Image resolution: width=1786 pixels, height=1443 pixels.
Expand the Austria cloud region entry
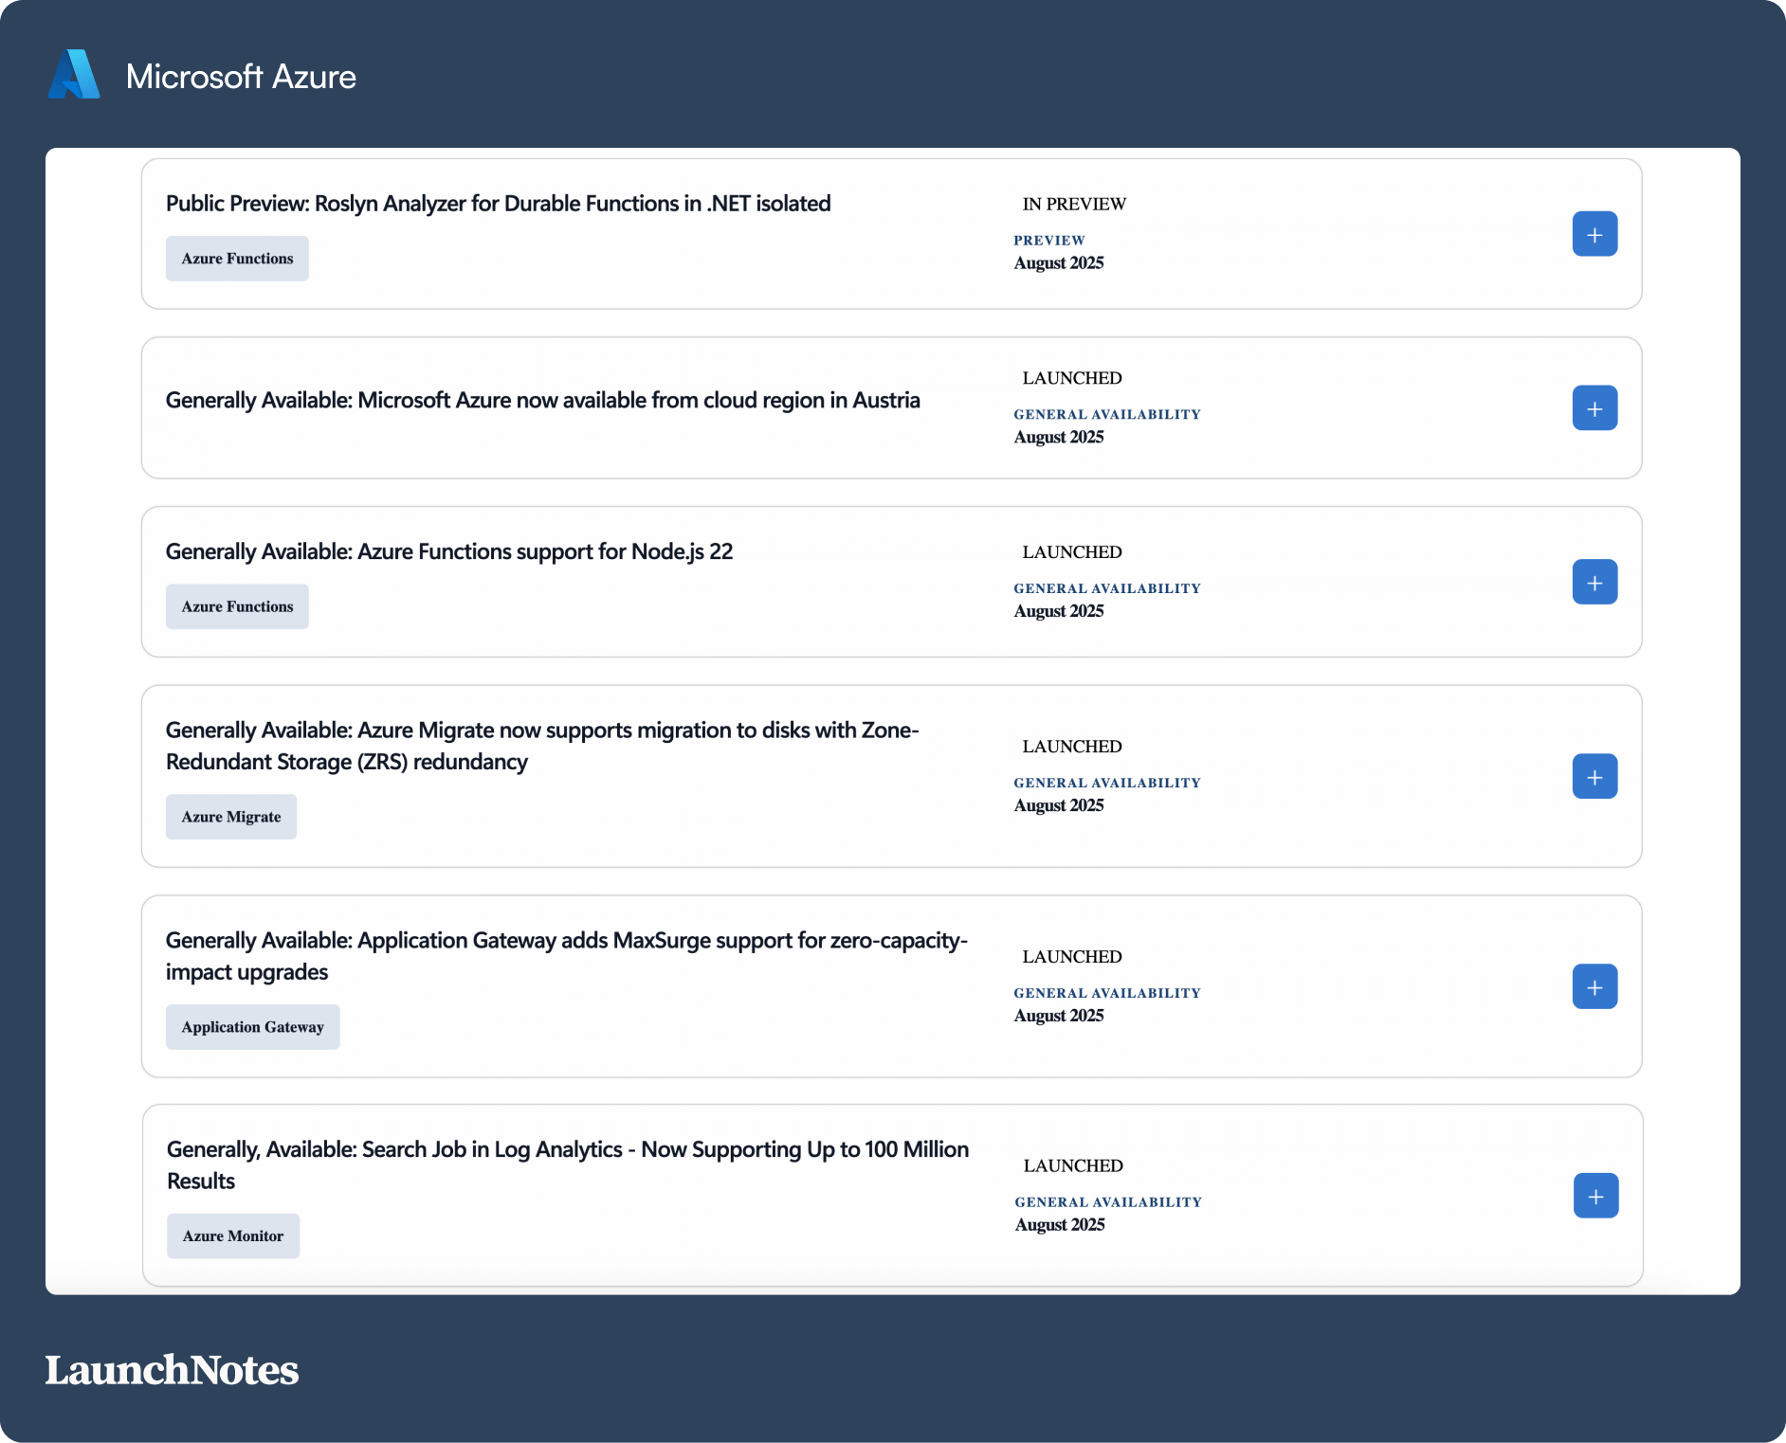coord(1595,408)
